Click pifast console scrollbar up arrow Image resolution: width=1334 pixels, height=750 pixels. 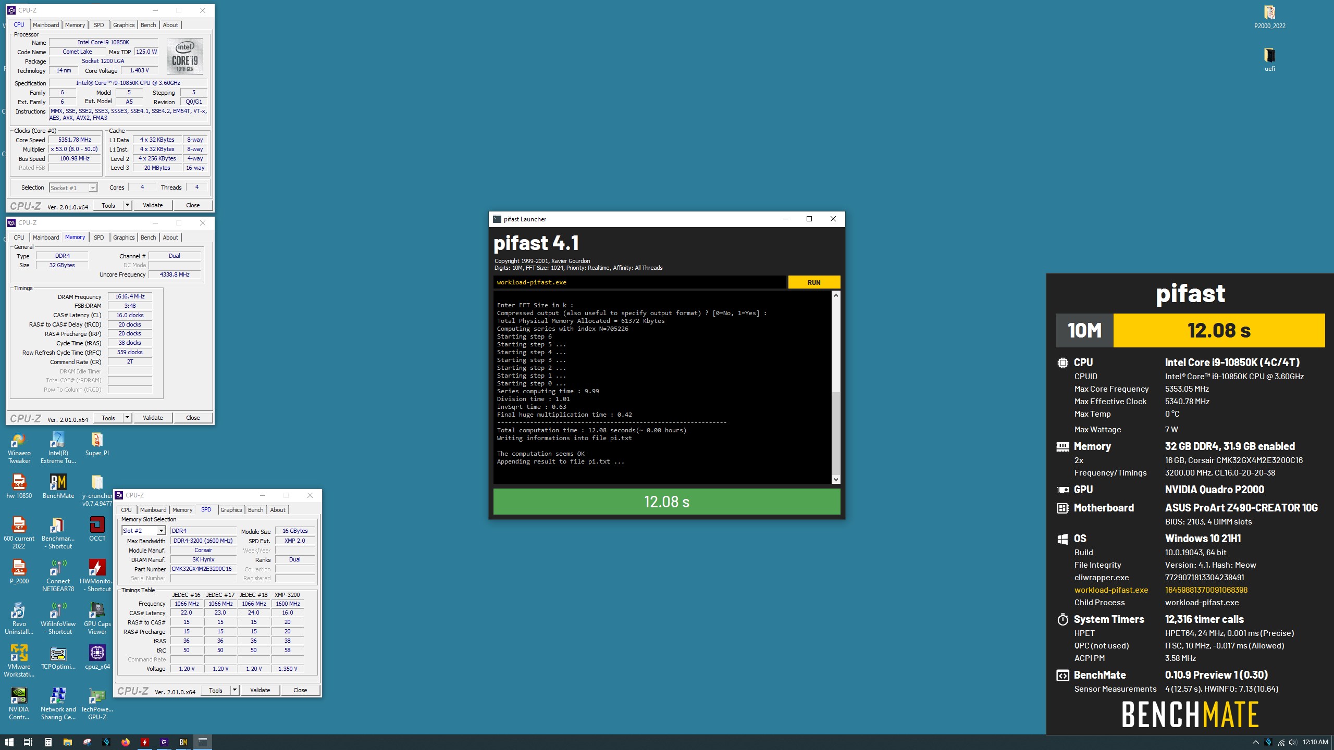point(836,295)
